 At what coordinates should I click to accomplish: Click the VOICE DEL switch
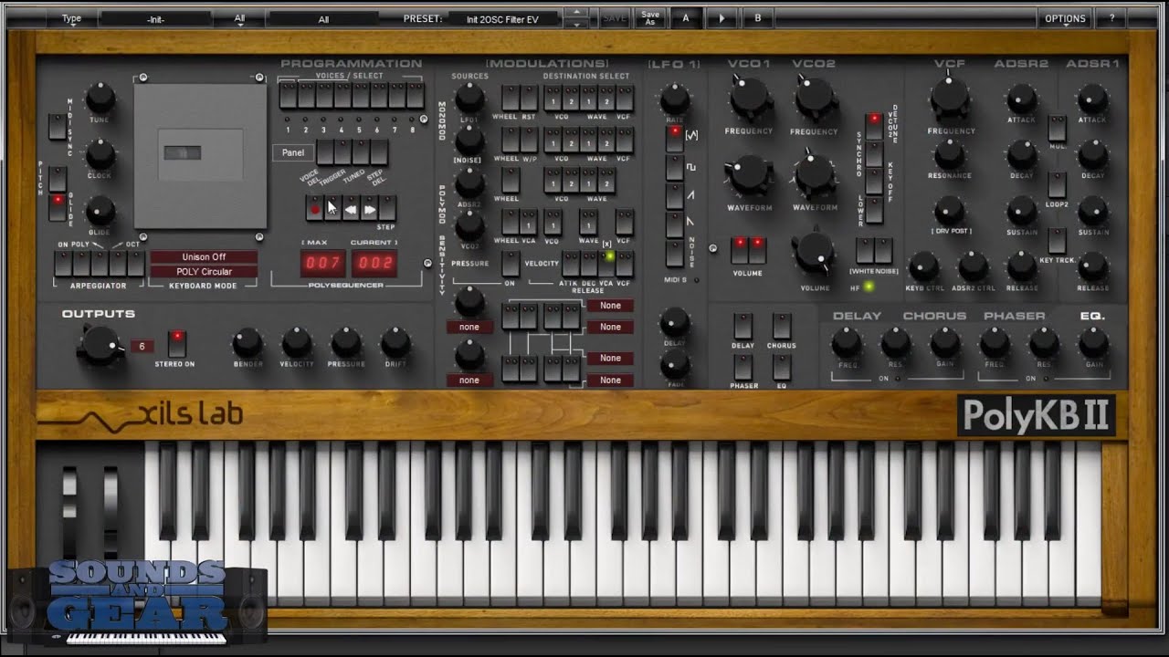click(x=325, y=151)
